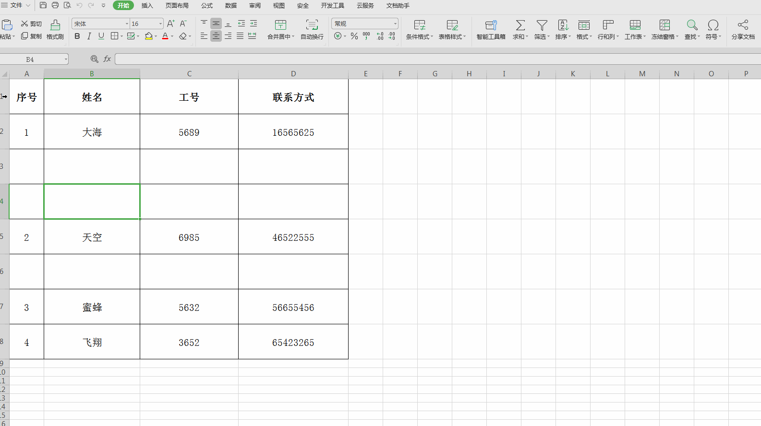The height and width of the screenshot is (426, 761).
Task: Toggle Italic formatting
Action: coord(89,36)
